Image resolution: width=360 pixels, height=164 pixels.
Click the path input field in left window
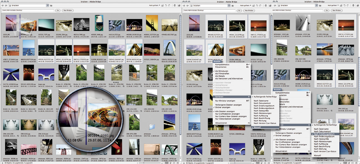[x=28, y=10]
